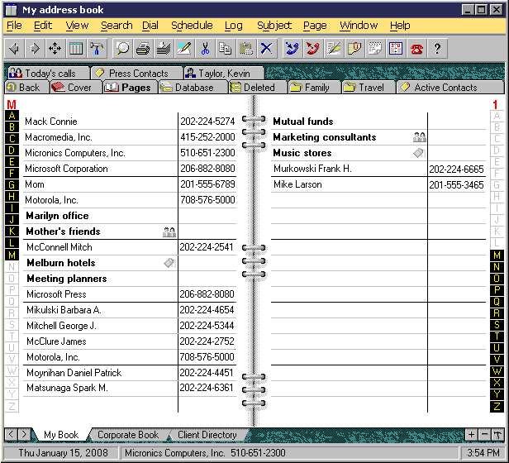Click the magnifying glass search icon

click(122, 49)
